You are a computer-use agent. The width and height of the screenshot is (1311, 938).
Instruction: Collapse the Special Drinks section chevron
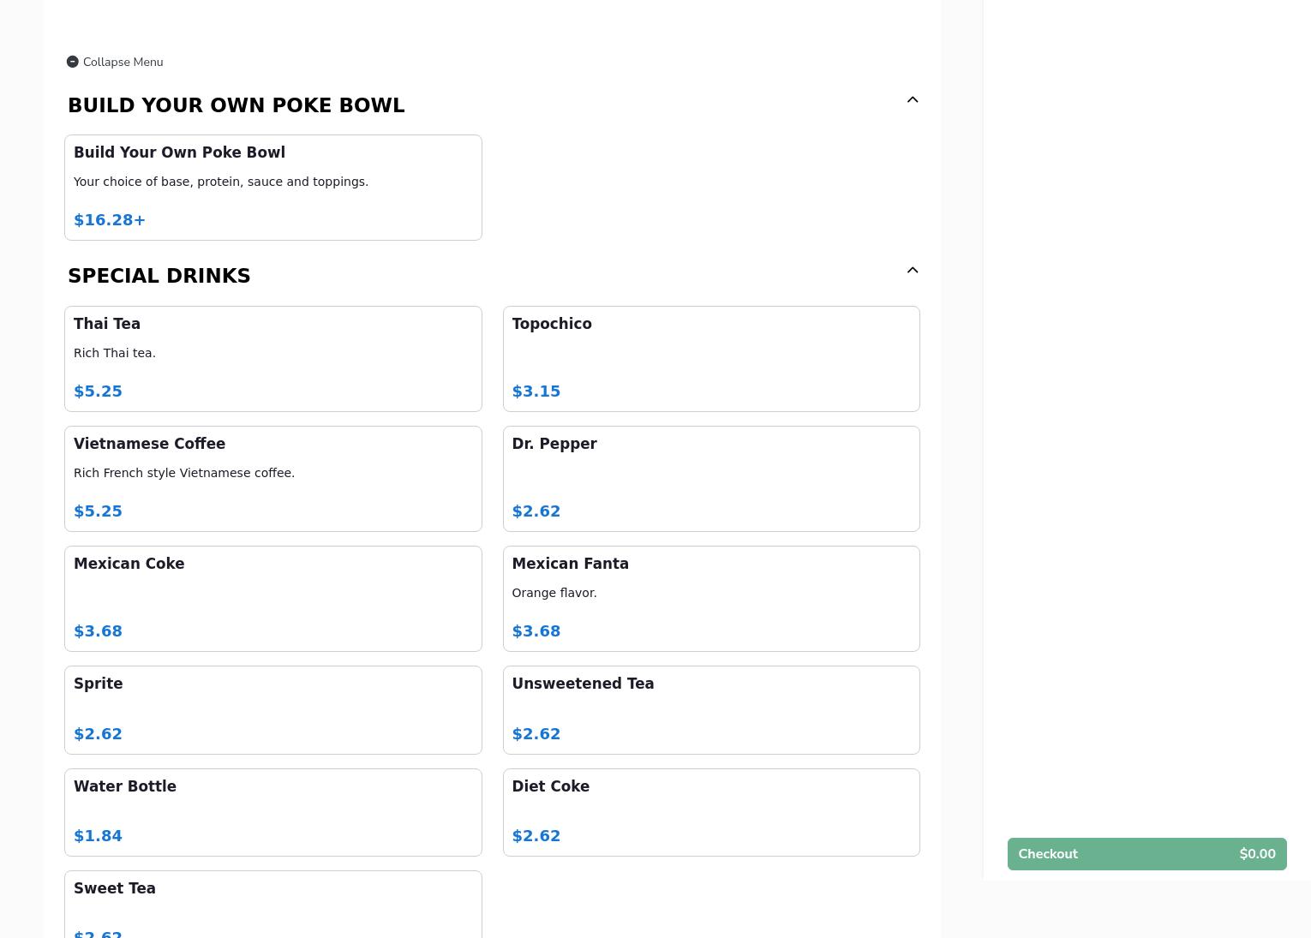pyautogui.click(x=913, y=271)
